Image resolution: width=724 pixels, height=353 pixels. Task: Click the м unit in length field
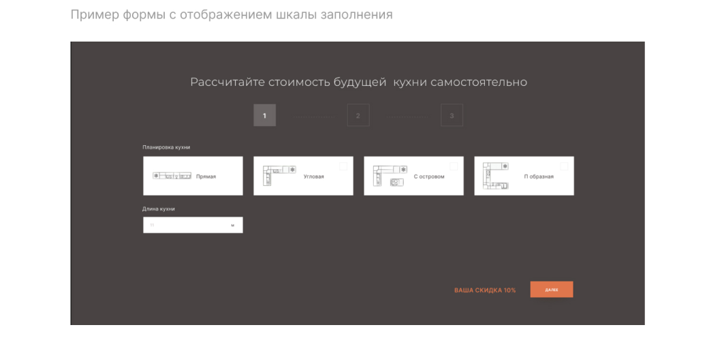point(233,226)
